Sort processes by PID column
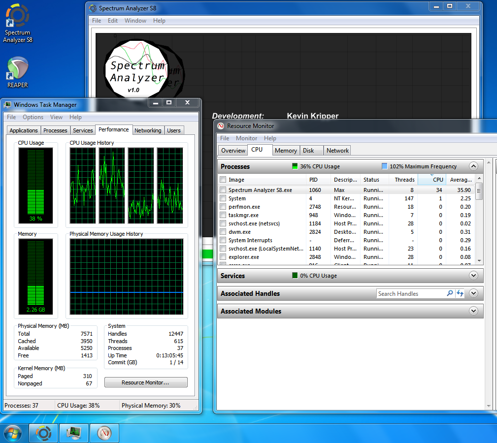 (x=319, y=180)
